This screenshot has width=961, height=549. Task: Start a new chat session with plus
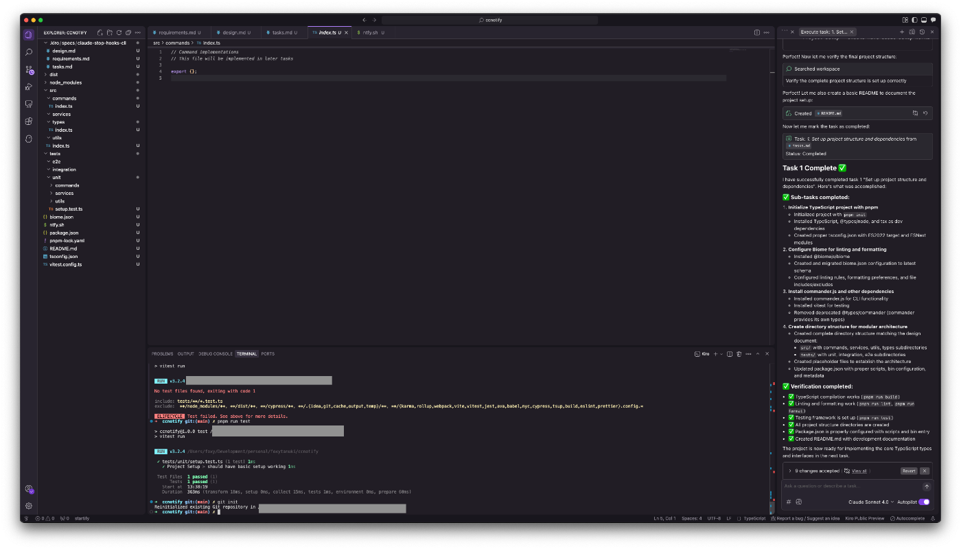click(902, 32)
